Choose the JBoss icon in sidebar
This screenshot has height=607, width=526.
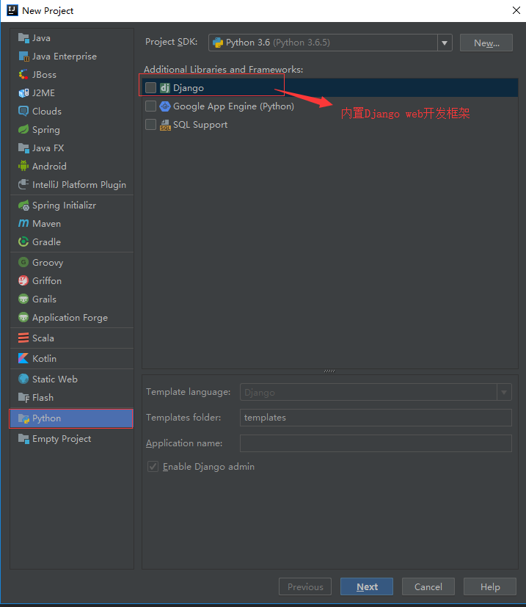tap(23, 75)
